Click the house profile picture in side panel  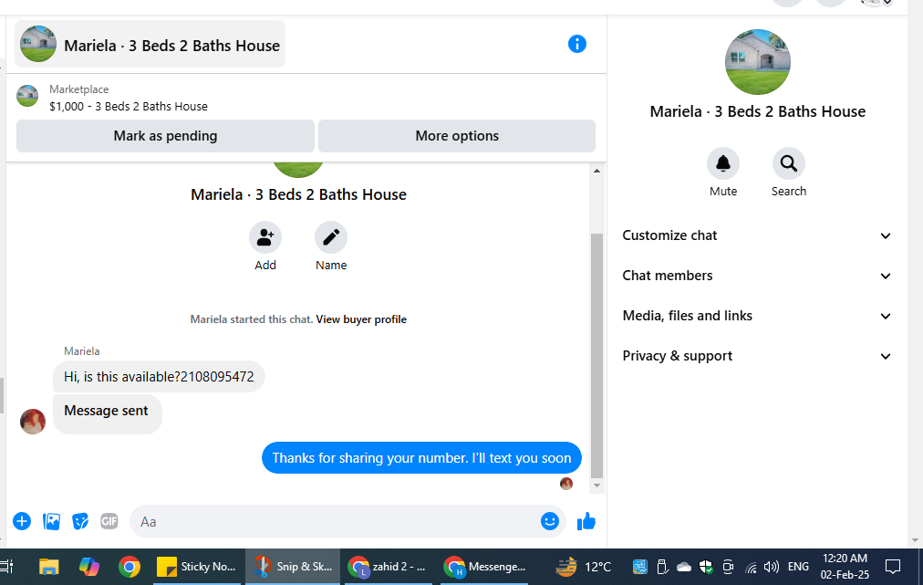[x=758, y=62]
